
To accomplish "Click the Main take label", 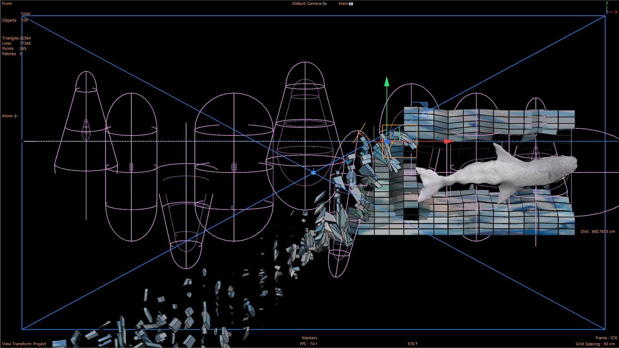I will [x=343, y=4].
